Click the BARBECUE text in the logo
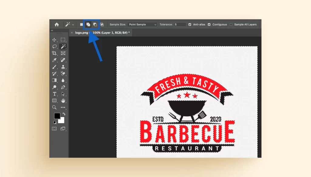Viewport: 311px width, 177px height. (187, 132)
